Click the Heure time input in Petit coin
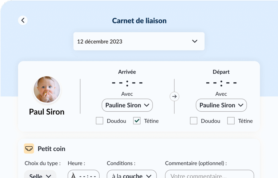Viewport: 278px width, 178px height. (84, 174)
